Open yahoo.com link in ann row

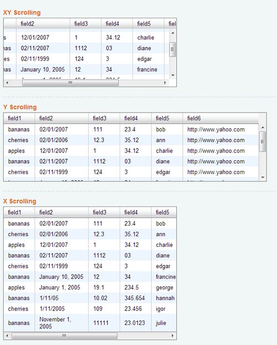216,140
